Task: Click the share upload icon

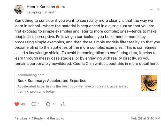Action: click(x=63, y=104)
